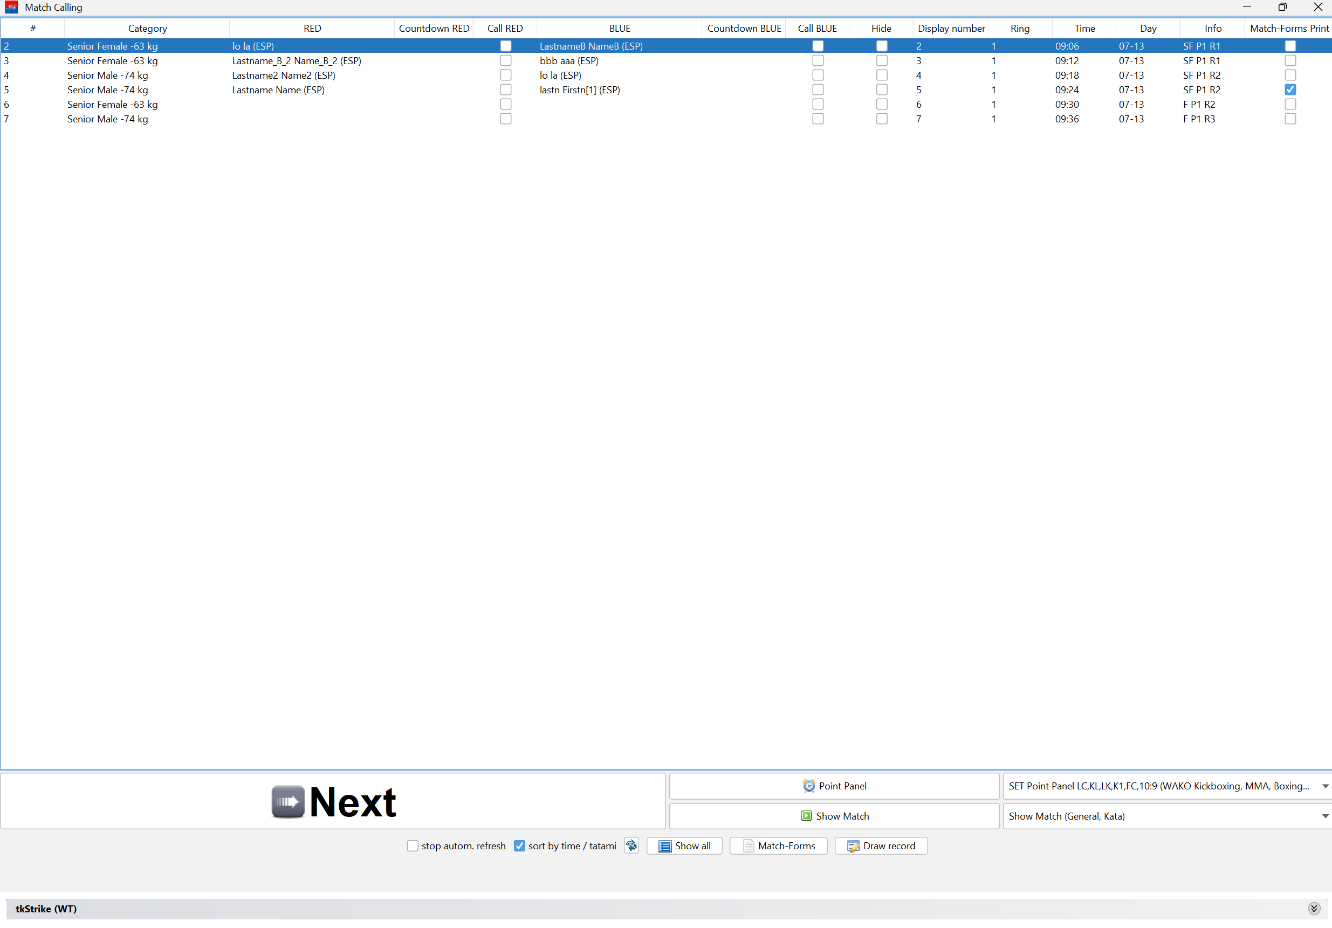Check Match-Forms Print for match 7
This screenshot has height=928, width=1332.
[x=1289, y=118]
